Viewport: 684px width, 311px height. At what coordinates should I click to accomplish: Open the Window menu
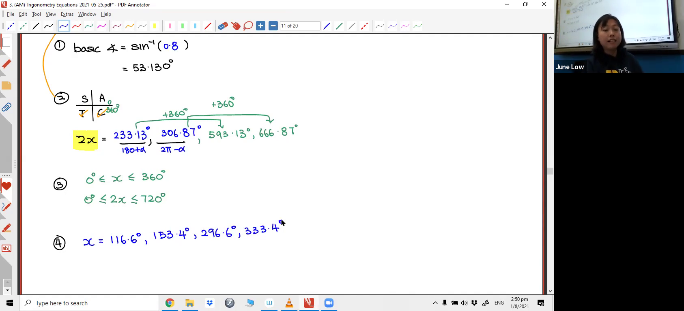click(x=87, y=14)
